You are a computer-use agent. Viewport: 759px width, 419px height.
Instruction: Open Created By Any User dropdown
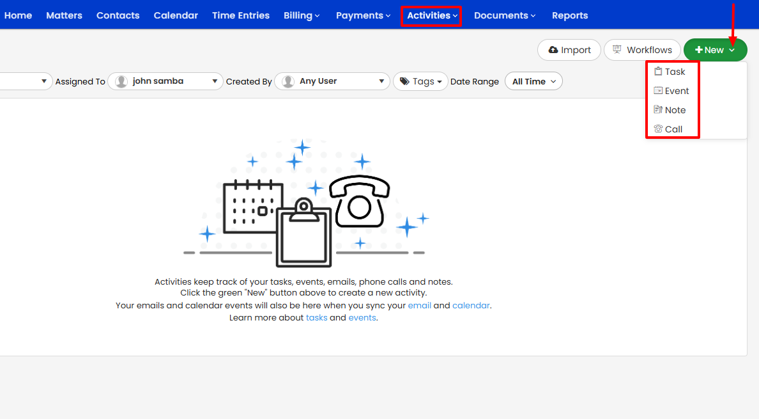[332, 81]
